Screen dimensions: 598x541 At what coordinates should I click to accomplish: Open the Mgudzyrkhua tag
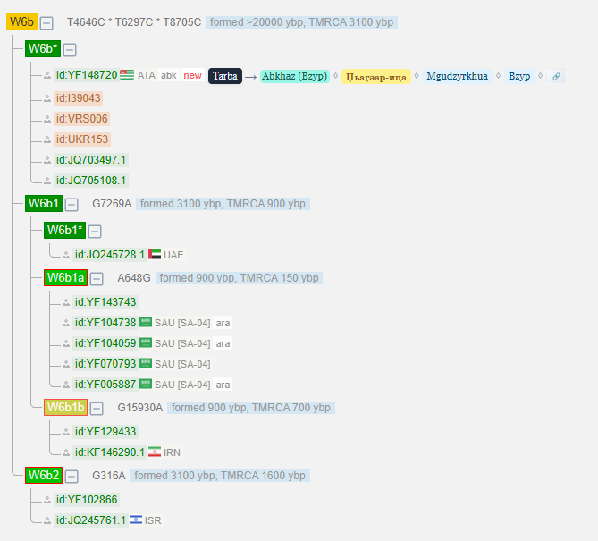coord(457,76)
